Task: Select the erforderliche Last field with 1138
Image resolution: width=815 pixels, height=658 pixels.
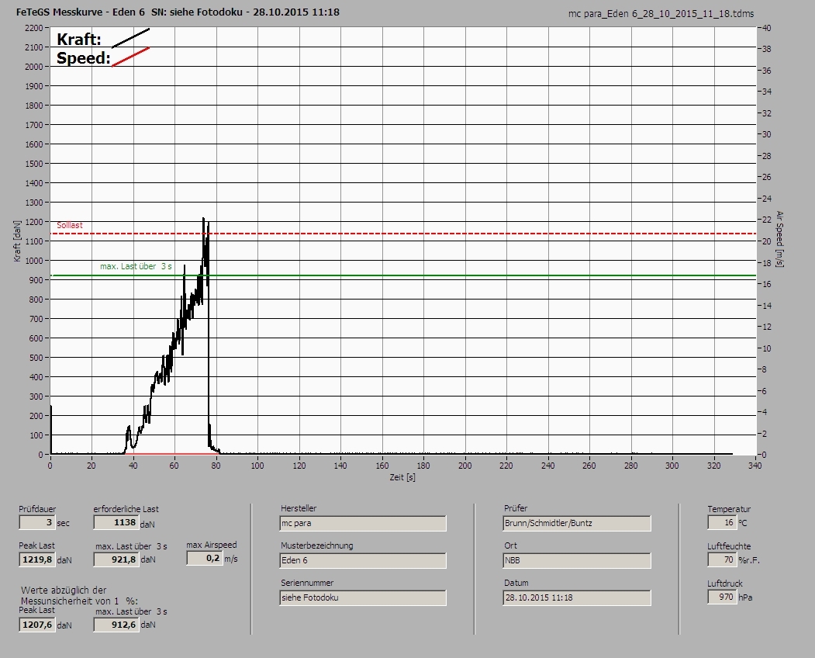Action: click(116, 522)
